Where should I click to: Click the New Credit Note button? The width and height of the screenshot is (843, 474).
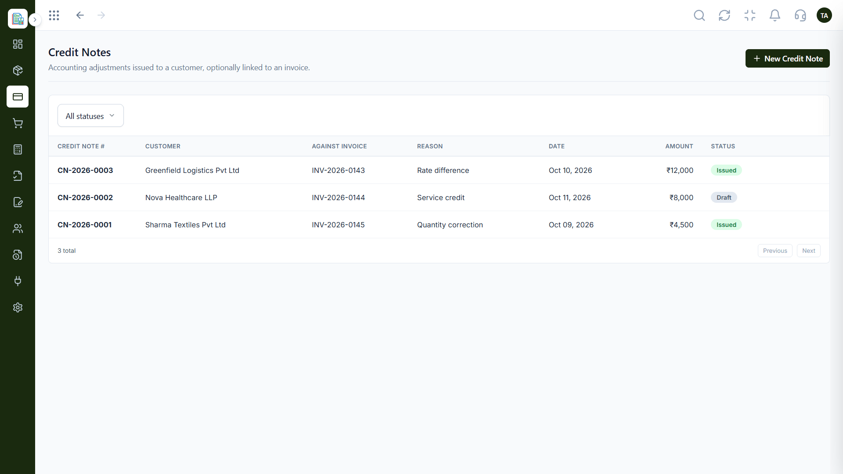click(x=787, y=58)
